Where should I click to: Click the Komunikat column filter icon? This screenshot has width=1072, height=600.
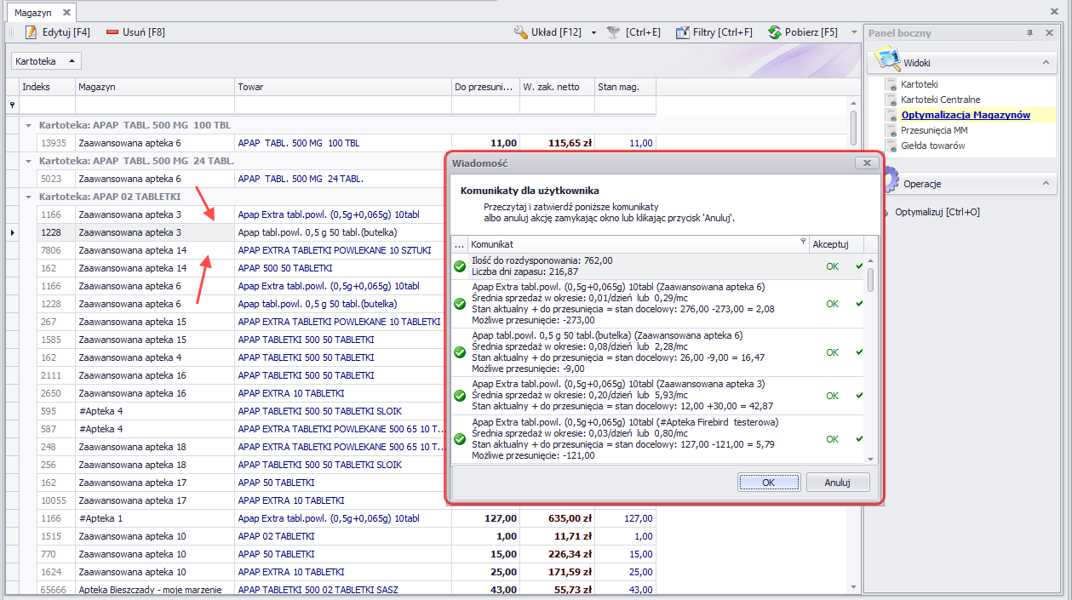pyautogui.click(x=802, y=243)
